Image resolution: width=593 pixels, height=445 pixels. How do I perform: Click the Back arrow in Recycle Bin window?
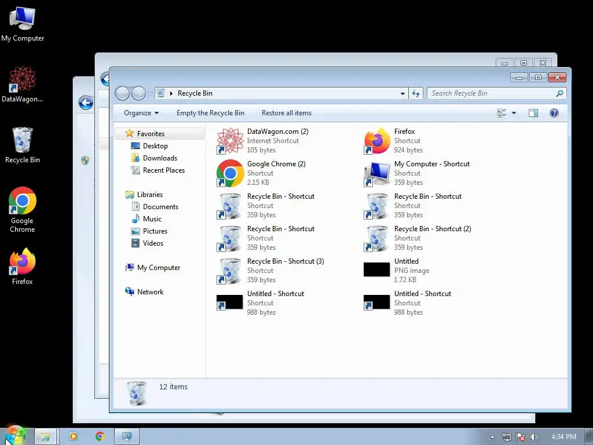tap(122, 93)
